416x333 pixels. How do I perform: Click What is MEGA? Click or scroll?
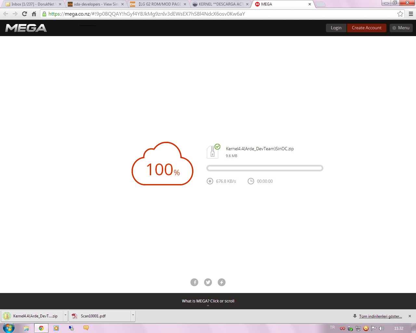[208, 301]
